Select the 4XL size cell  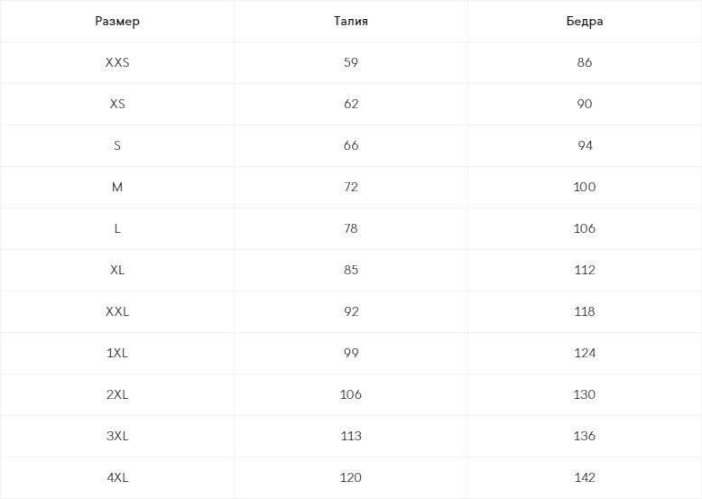(117, 477)
